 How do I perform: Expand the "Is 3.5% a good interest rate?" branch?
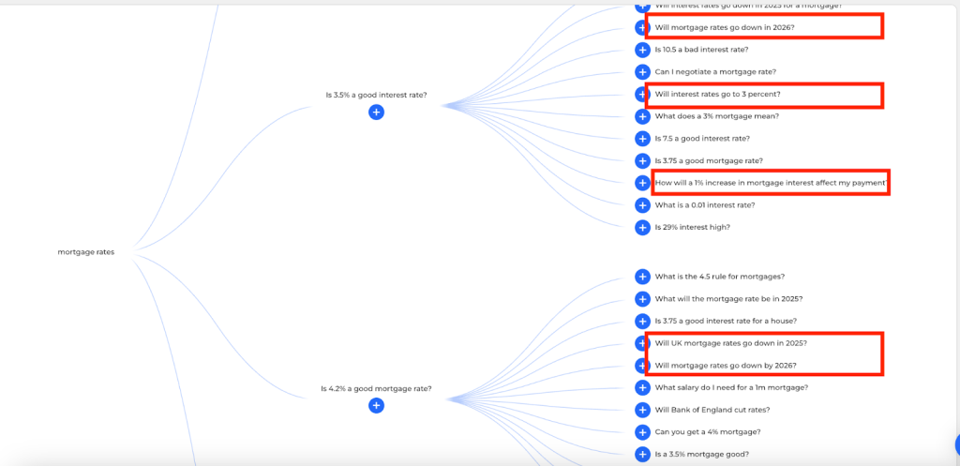[376, 112]
